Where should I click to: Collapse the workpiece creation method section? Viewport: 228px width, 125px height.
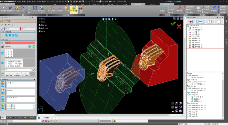tap(35, 32)
